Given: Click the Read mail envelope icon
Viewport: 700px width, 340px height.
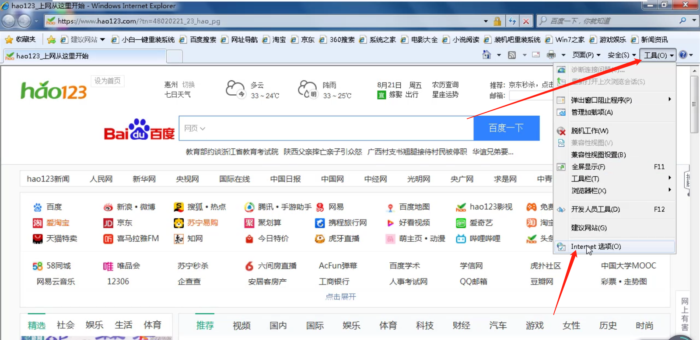Looking at the screenshot, I should pyautogui.click(x=536, y=55).
